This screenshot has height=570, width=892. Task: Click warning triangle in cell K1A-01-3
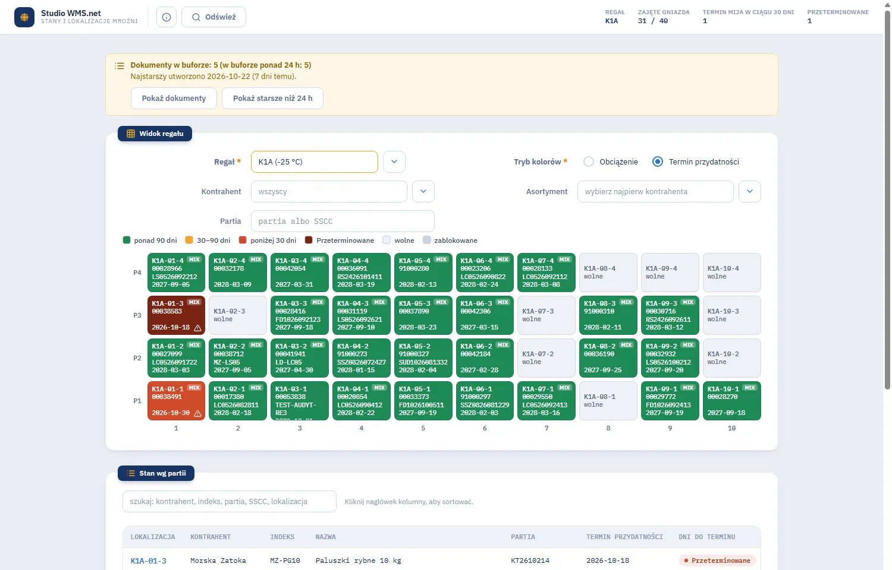[198, 328]
